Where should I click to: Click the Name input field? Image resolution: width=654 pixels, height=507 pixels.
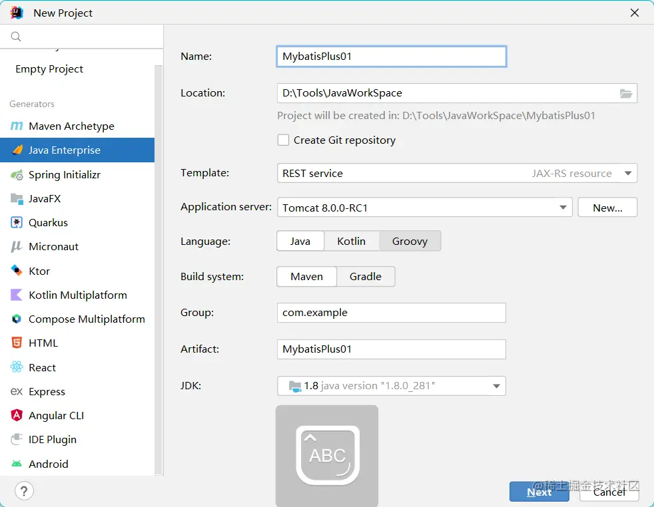pos(391,57)
